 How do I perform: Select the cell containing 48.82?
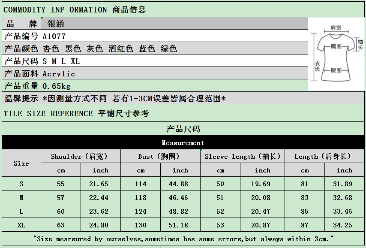click(180, 212)
